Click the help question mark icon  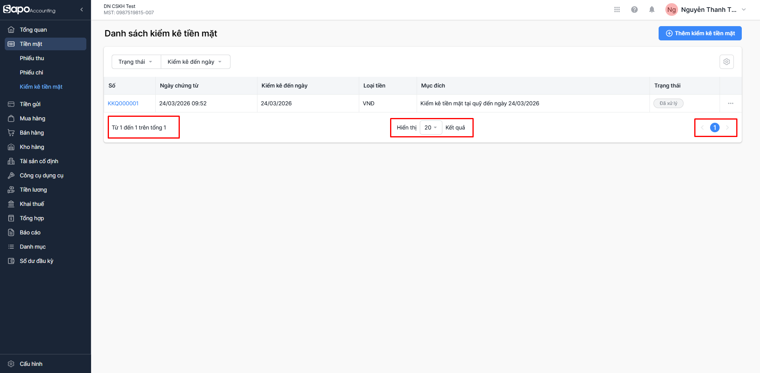tap(634, 10)
